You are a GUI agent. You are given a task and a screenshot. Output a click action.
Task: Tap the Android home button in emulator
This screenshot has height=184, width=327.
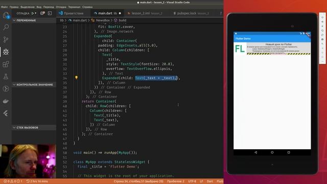point(272,152)
